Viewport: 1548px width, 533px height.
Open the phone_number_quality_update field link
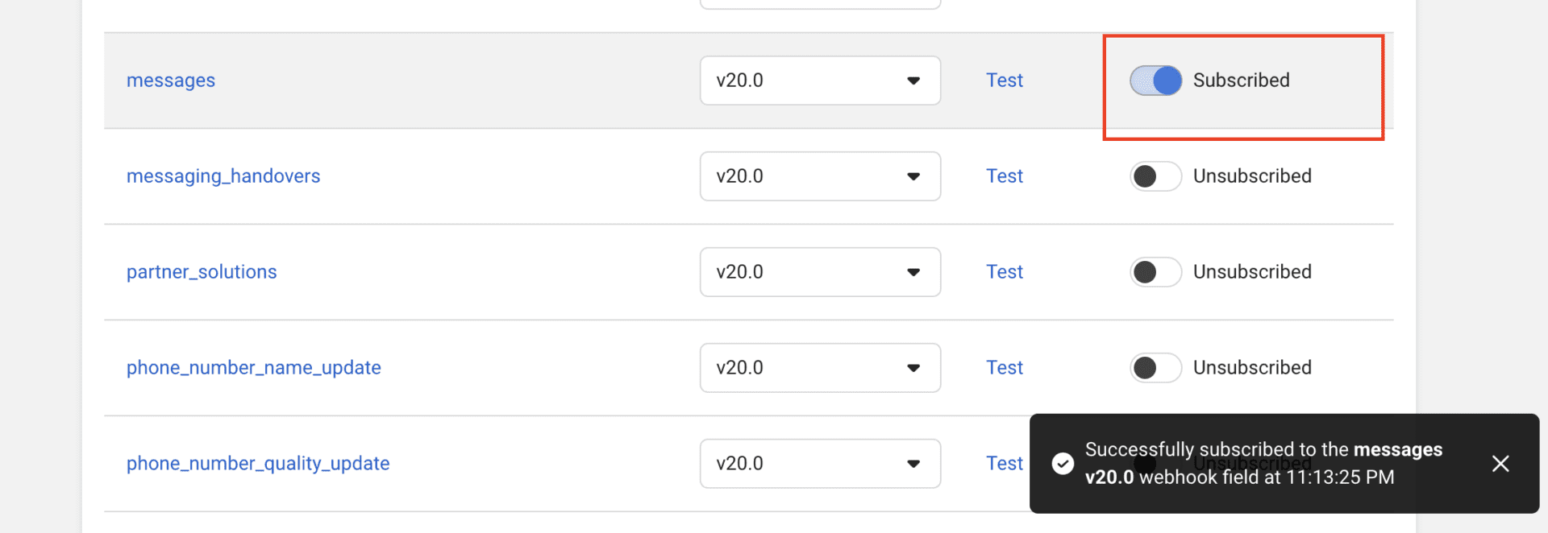(x=258, y=464)
